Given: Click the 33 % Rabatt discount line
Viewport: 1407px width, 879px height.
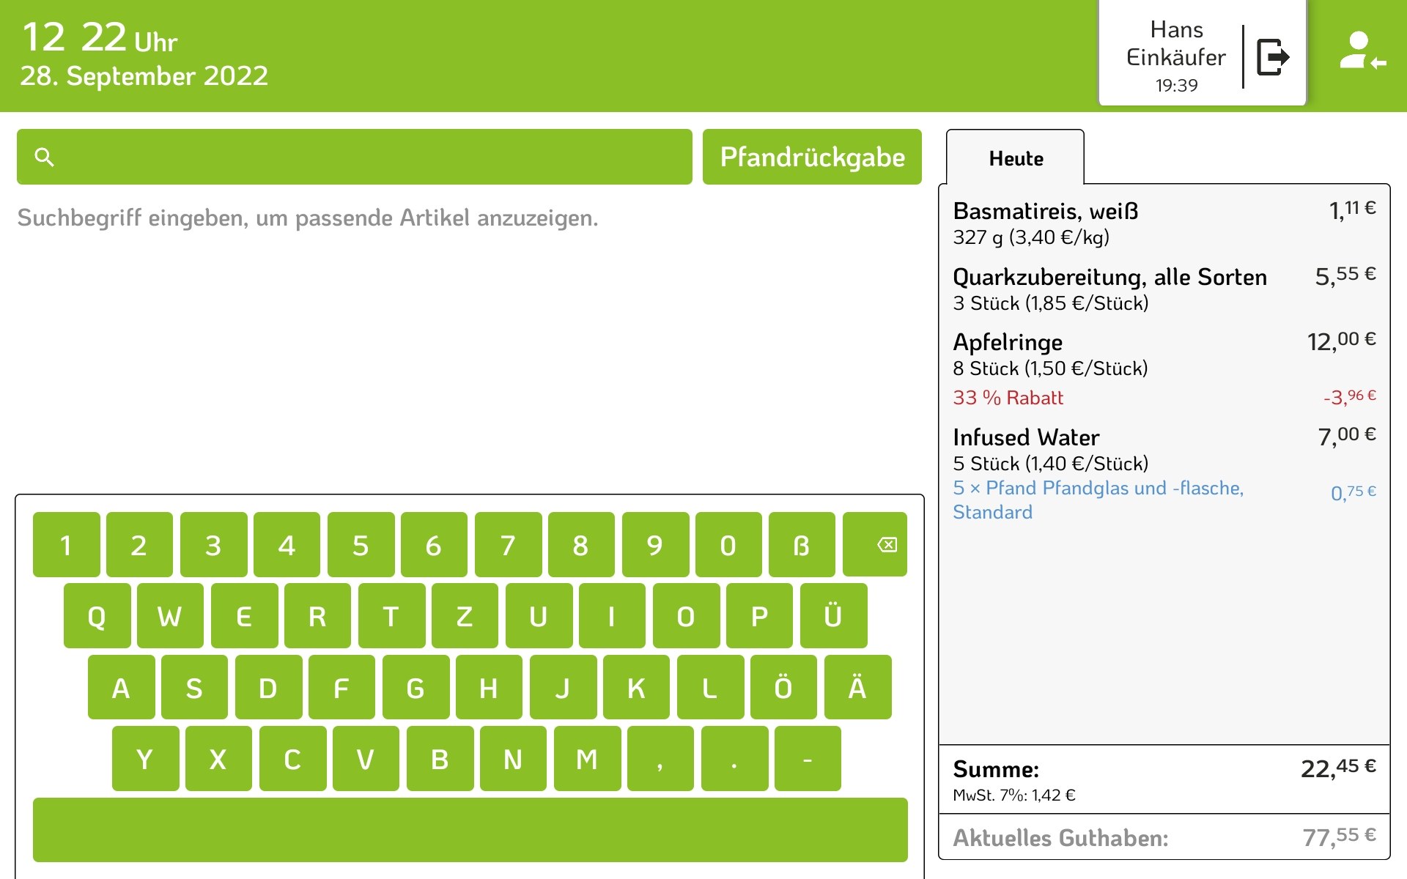Looking at the screenshot, I should tap(1164, 398).
